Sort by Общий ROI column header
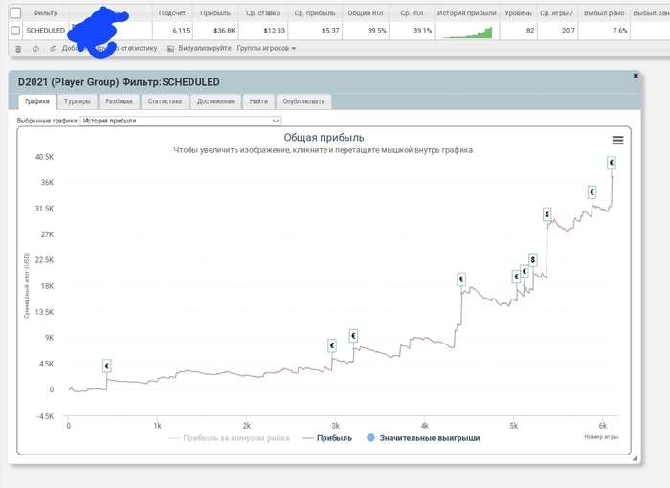 [x=366, y=13]
